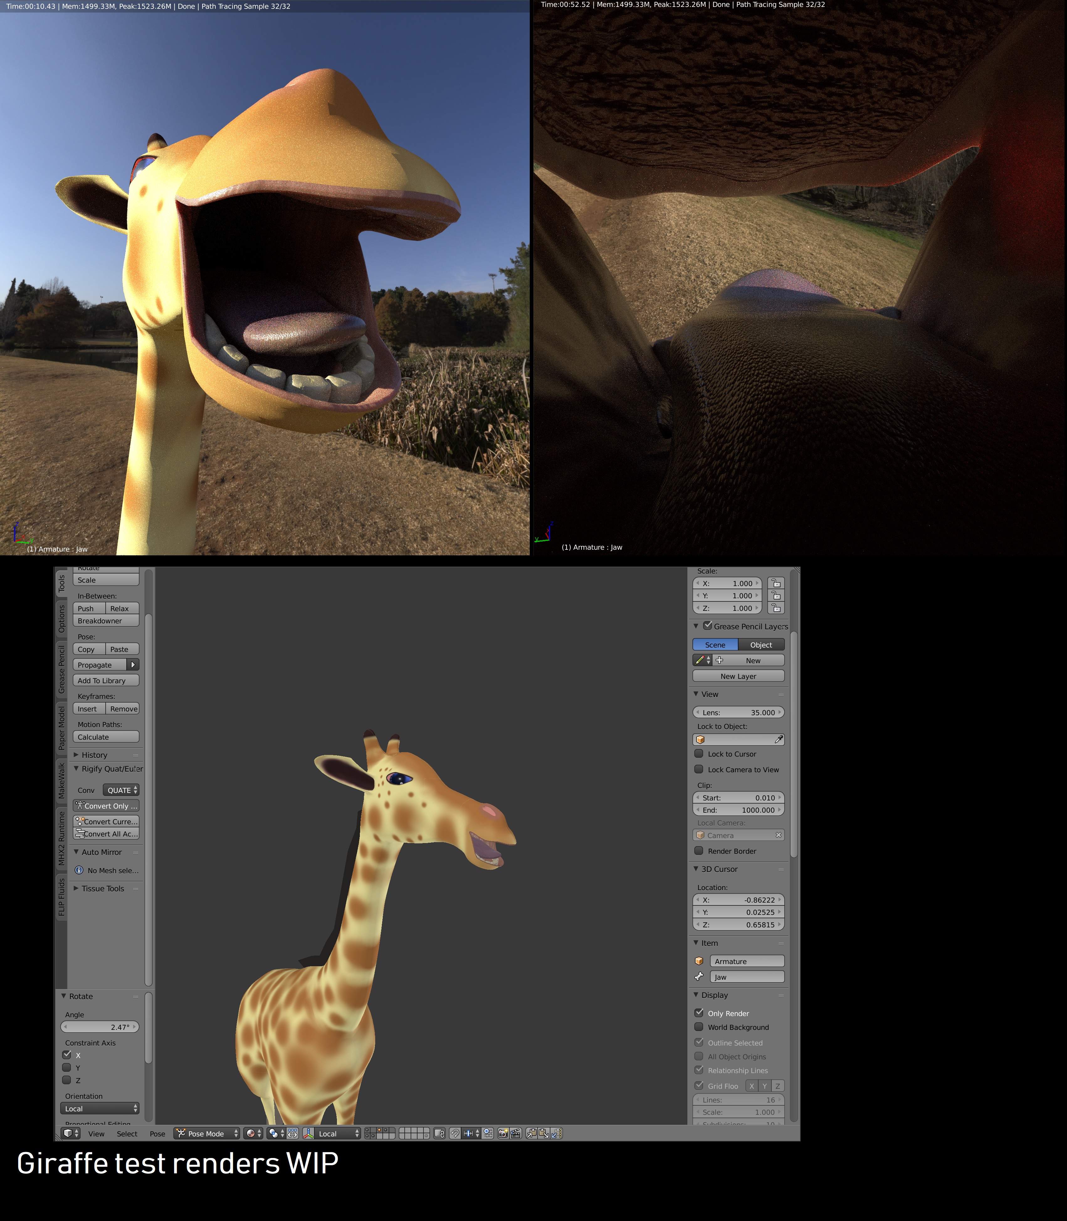1067x1221 pixels.
Task: Adjust the Lens 35.000 slider field
Action: click(x=738, y=713)
